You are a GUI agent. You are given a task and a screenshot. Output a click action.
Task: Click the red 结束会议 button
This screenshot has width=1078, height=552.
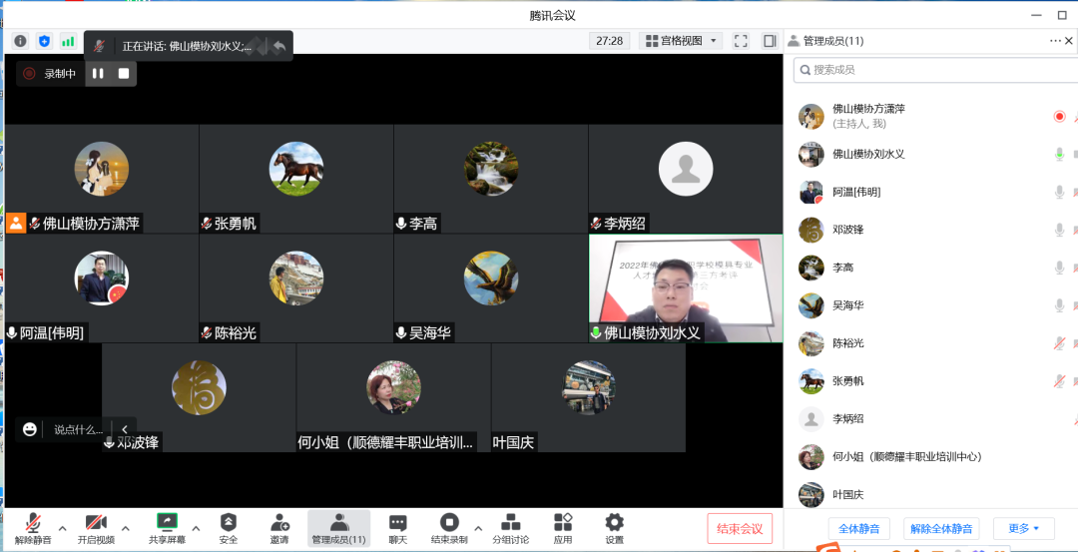click(x=740, y=528)
